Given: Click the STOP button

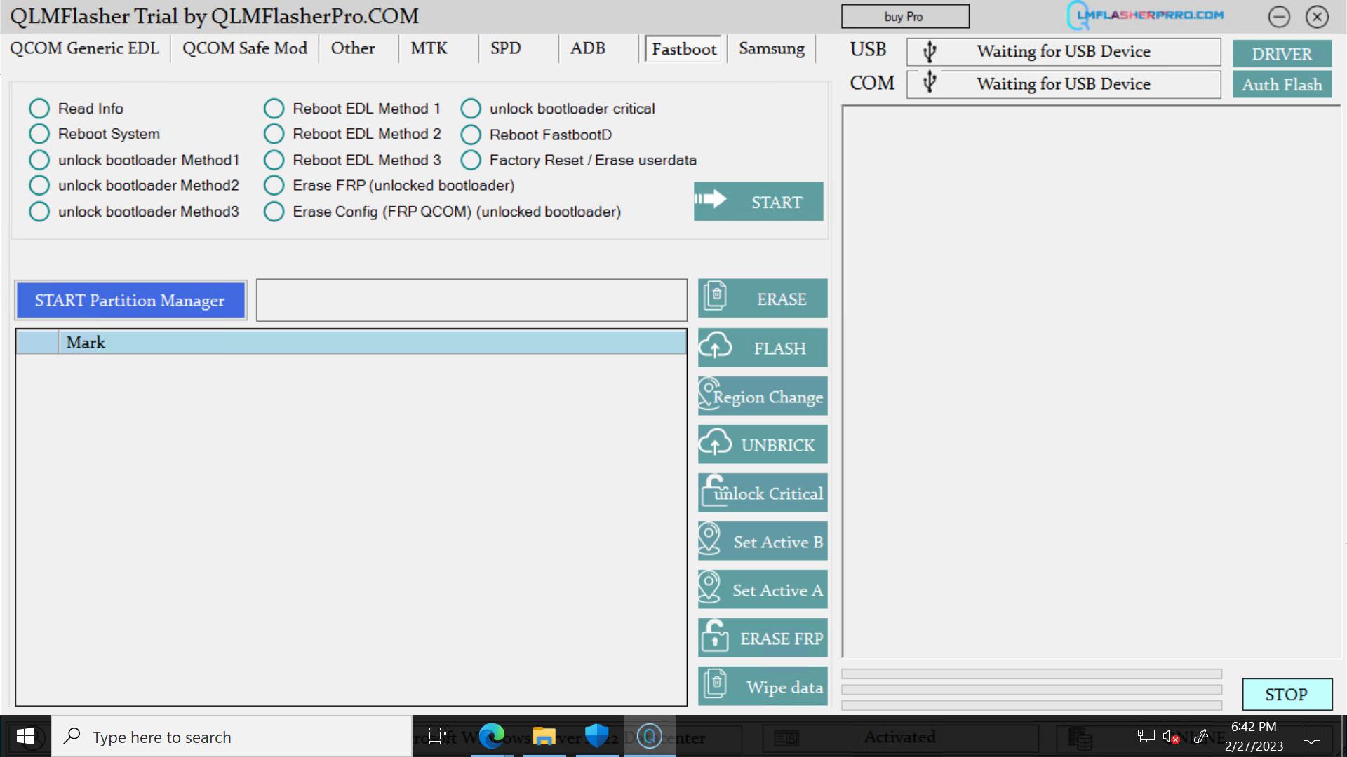Looking at the screenshot, I should coord(1287,694).
